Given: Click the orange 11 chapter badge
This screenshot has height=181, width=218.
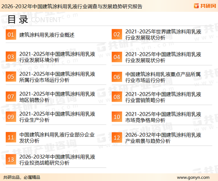Looking at the screenshot, I should (x=11, y=137).
